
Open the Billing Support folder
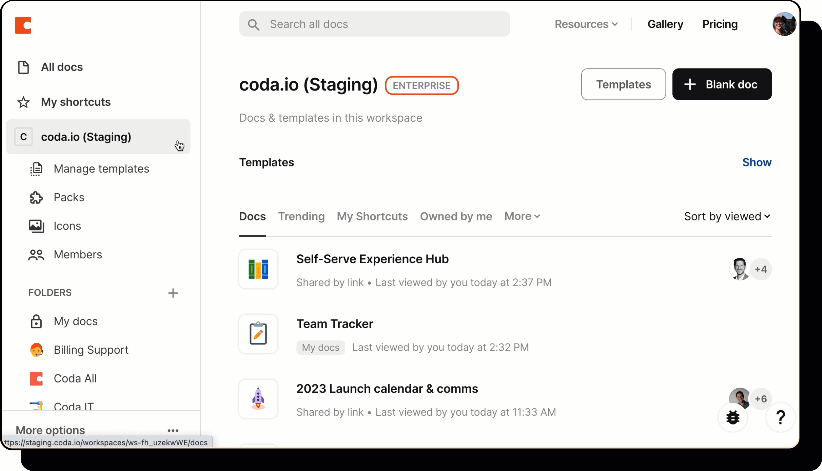click(x=91, y=350)
